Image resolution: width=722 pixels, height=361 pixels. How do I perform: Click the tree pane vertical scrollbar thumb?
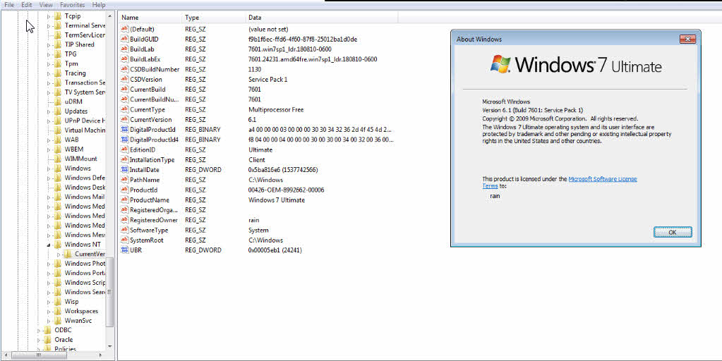click(x=109, y=292)
